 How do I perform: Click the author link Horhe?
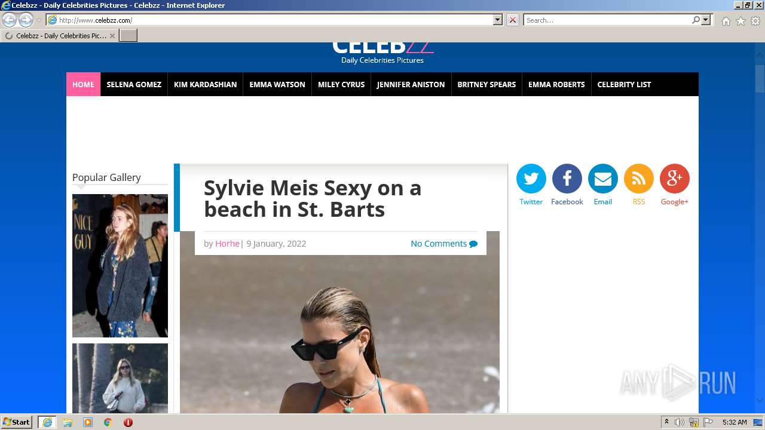coord(227,244)
